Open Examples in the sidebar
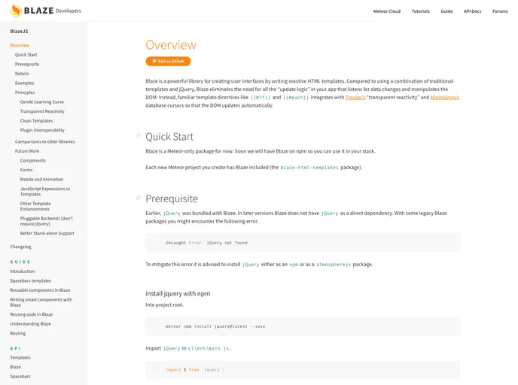 click(24, 83)
